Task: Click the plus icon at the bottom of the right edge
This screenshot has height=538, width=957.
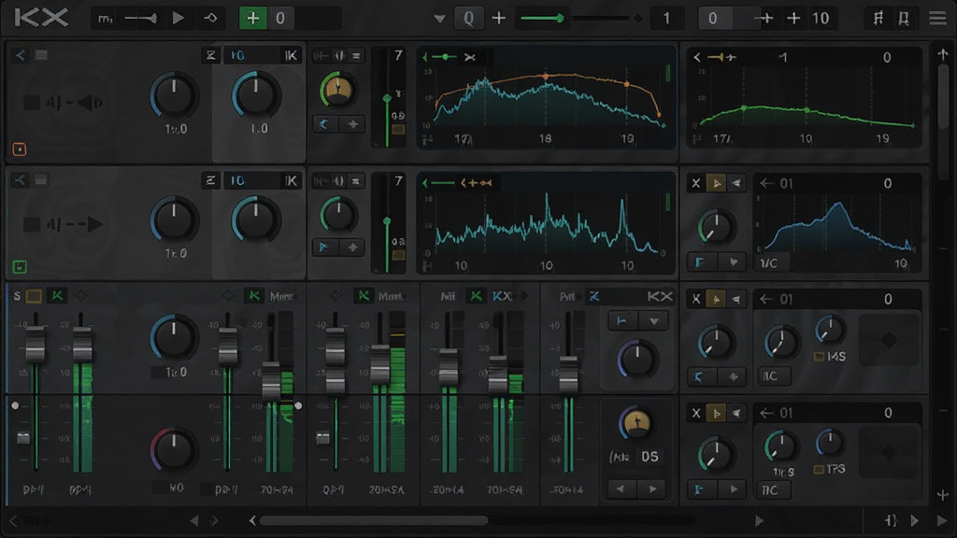Action: pos(943,495)
